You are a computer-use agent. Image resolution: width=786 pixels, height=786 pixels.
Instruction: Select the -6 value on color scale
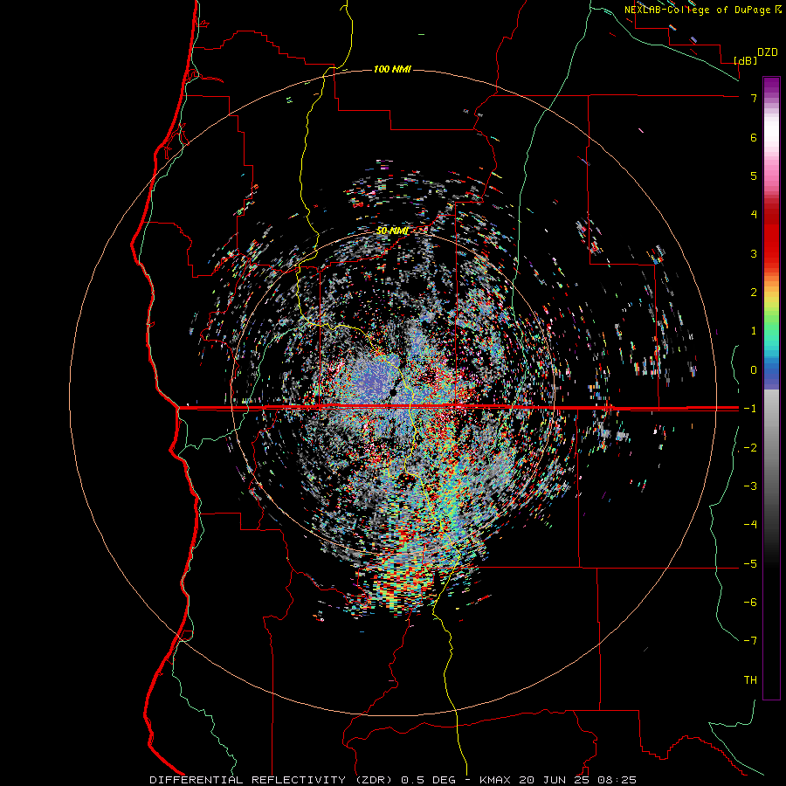coord(750,603)
